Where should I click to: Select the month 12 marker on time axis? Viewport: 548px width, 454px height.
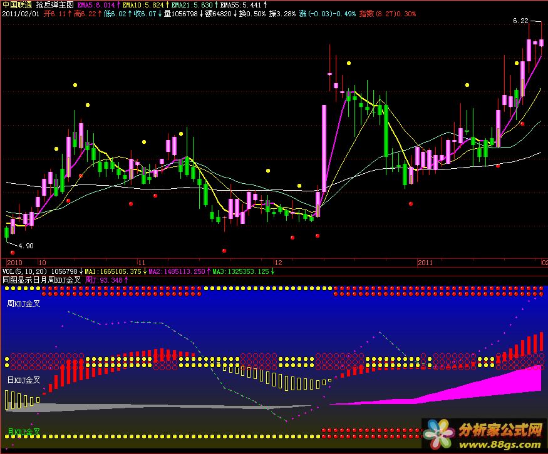tap(278, 263)
